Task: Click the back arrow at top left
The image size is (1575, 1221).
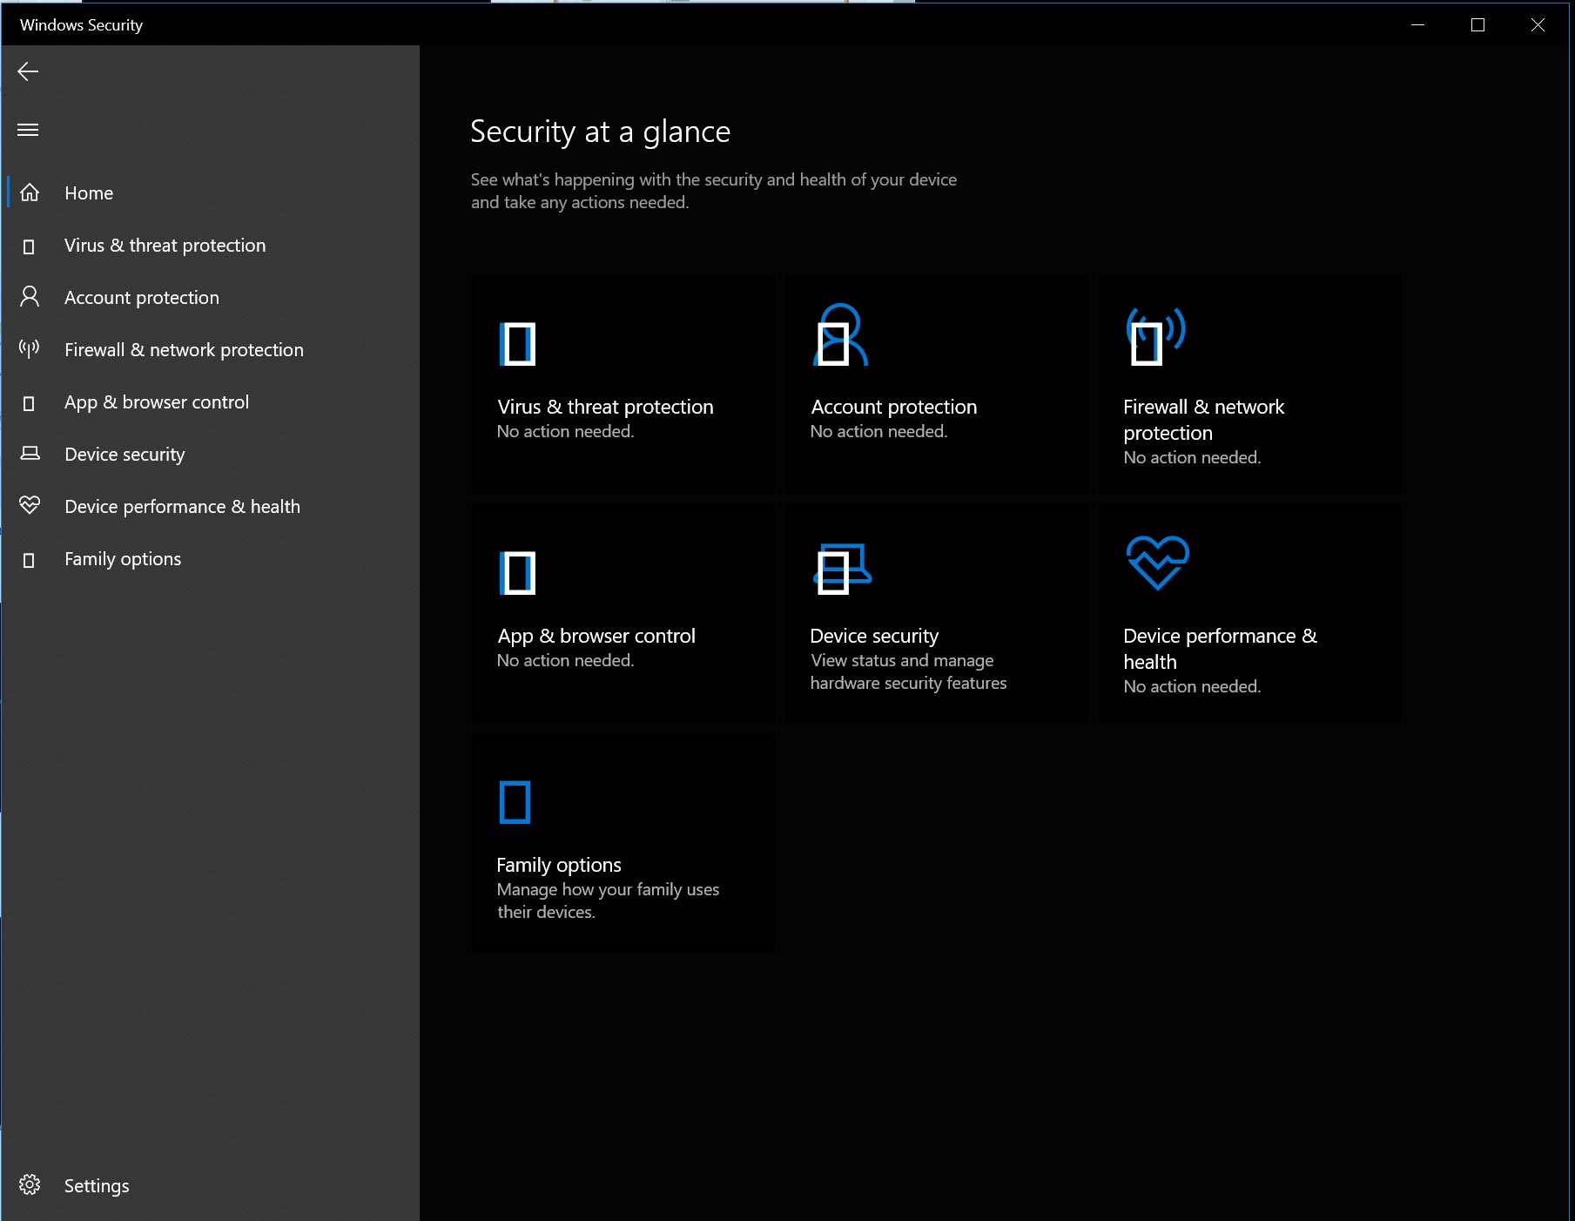Action: [28, 71]
